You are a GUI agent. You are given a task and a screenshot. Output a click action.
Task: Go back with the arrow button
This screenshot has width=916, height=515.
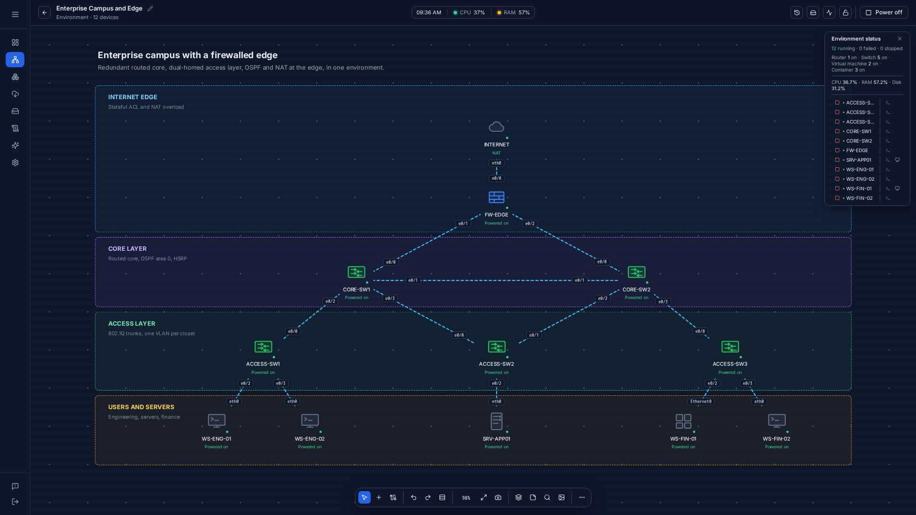pos(44,13)
